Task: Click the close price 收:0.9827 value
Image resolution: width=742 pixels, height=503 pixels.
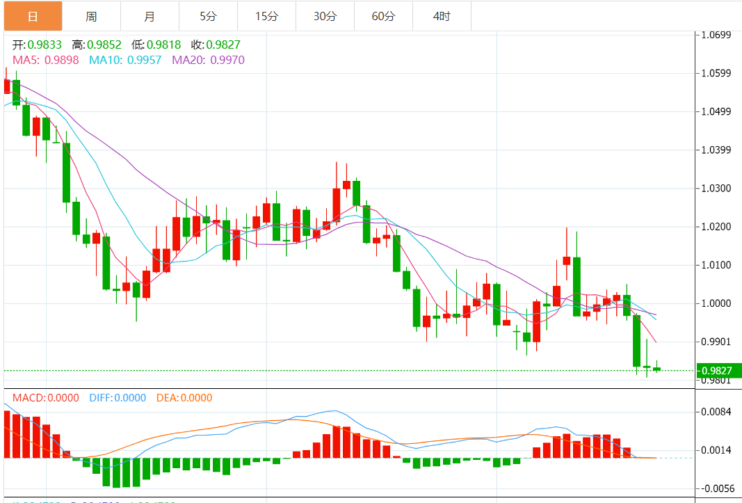Action: click(216, 45)
